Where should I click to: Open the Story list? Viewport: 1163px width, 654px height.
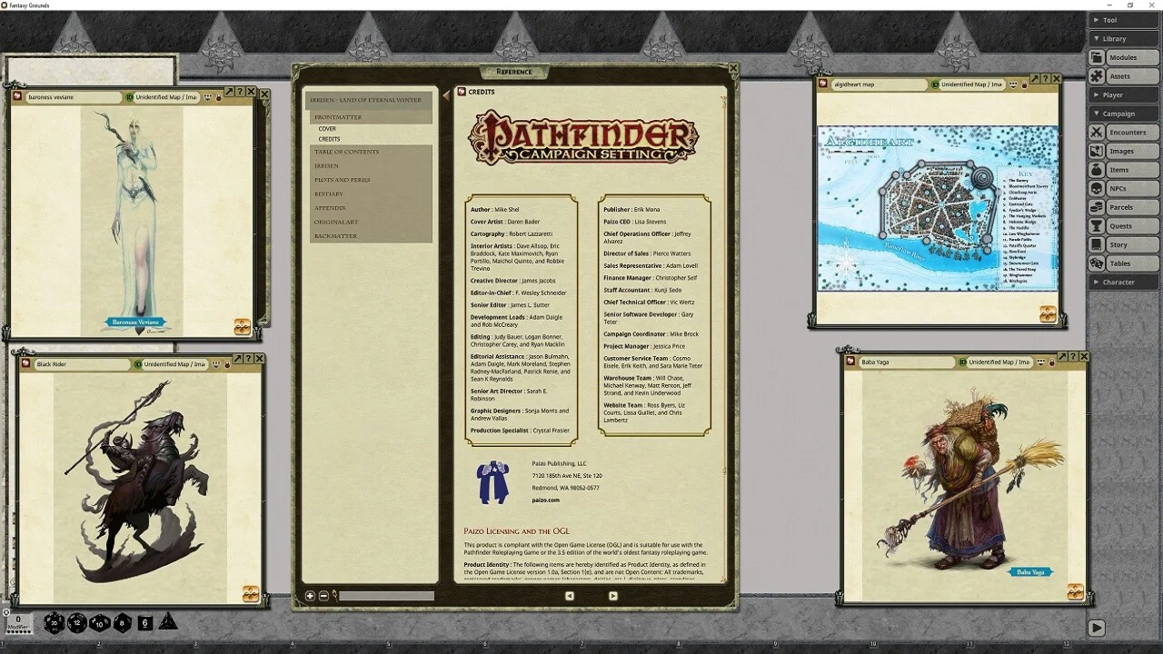tap(1123, 244)
